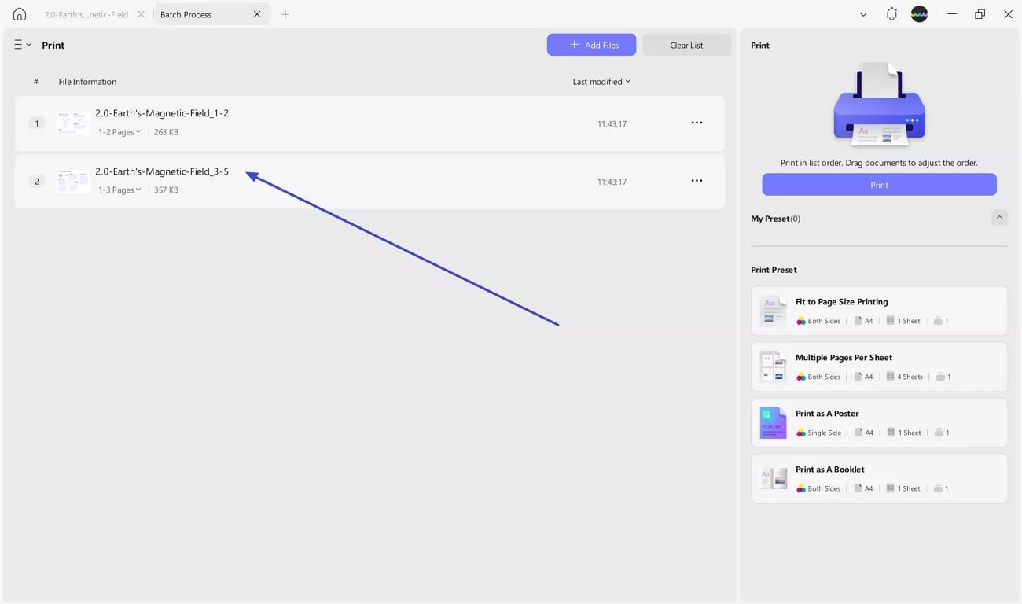This screenshot has height=604, width=1022.
Task: Expand the 1-2 Pages dropdown on first file
Action: 119,131
